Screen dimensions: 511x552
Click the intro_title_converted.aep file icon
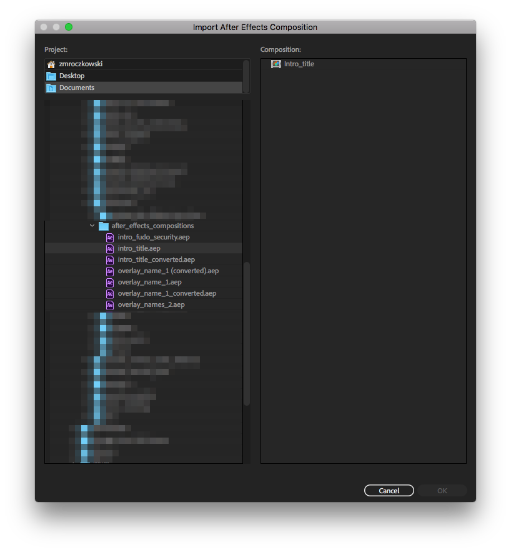pos(110,260)
